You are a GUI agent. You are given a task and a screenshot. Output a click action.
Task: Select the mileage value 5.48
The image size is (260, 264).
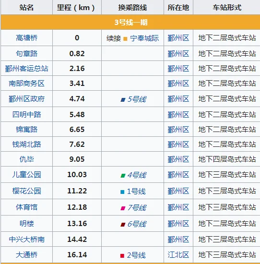pos(77,115)
